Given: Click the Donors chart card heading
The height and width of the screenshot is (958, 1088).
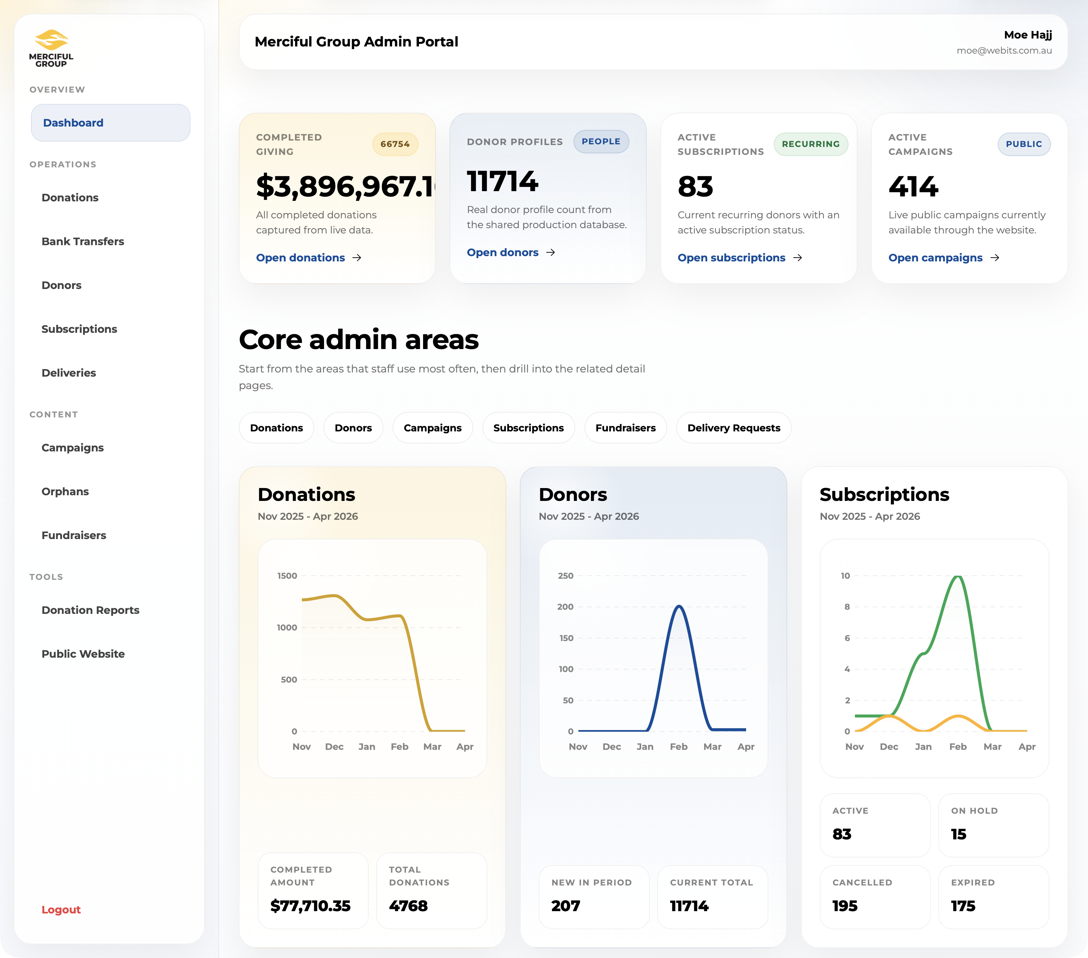Looking at the screenshot, I should pos(573,494).
